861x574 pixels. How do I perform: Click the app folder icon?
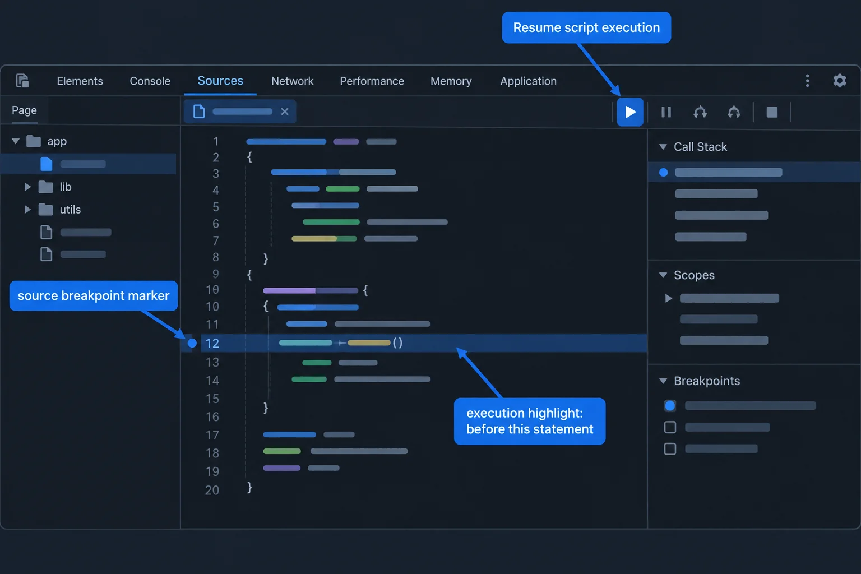(x=34, y=141)
